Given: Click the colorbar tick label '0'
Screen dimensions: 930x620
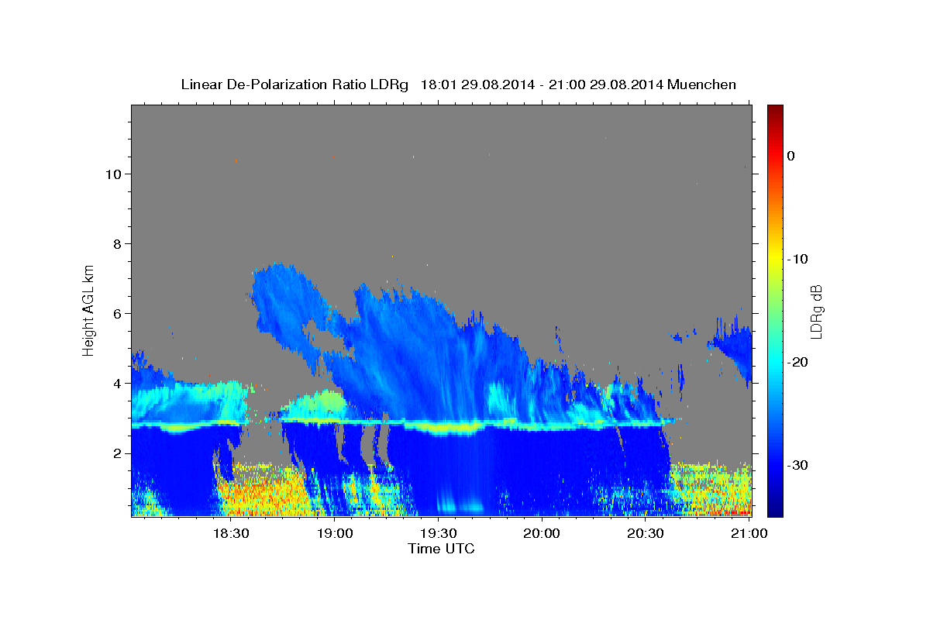Looking at the screenshot, I should point(791,156).
